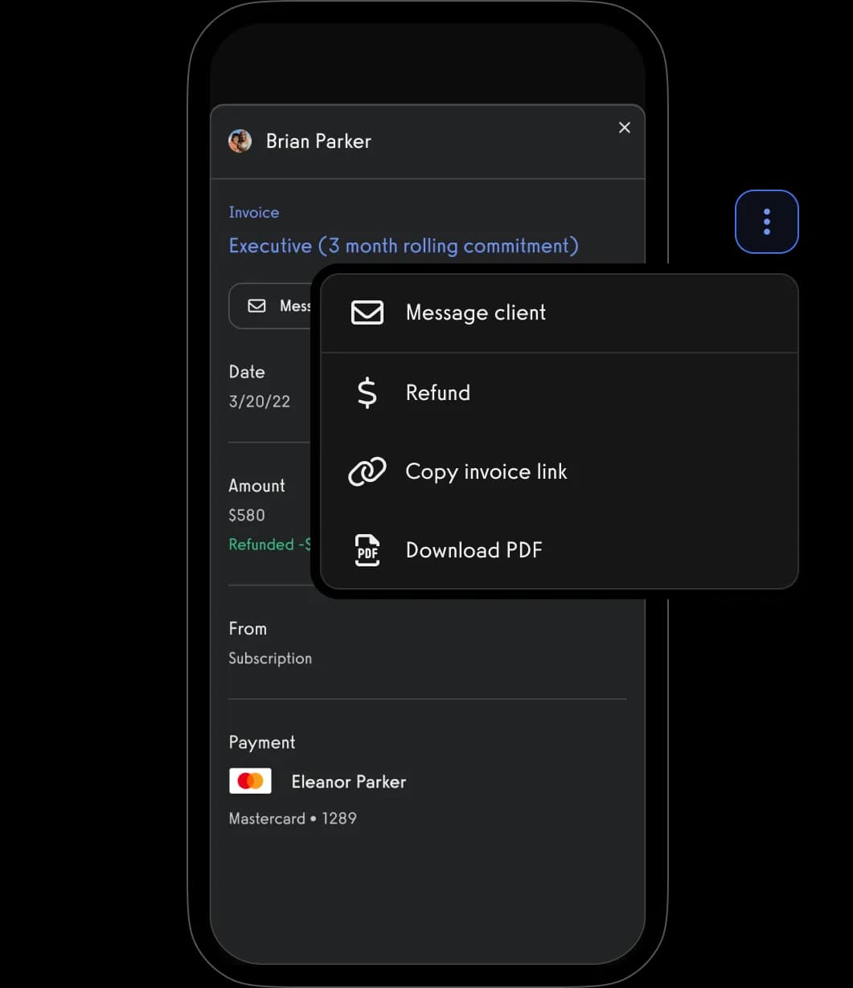The image size is (853, 988).
Task: Click the 3/20/22 date value
Action: [260, 402]
